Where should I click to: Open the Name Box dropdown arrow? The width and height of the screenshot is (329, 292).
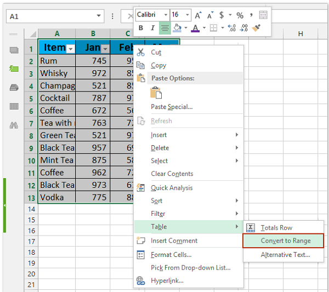(x=98, y=16)
